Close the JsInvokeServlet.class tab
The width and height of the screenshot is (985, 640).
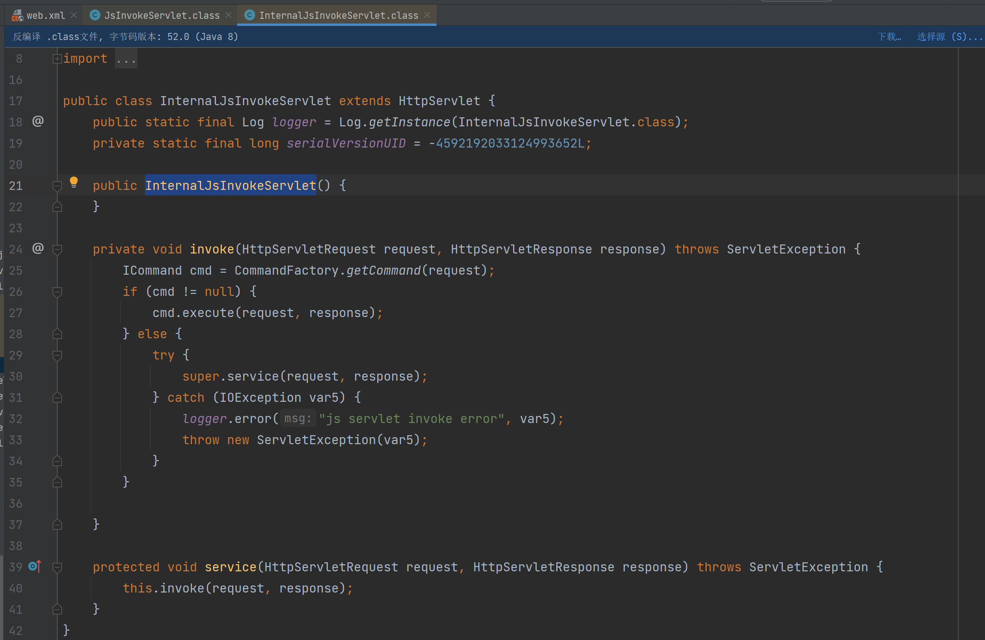228,15
